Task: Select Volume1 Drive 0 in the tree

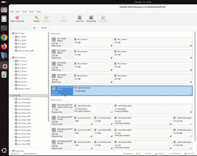Action: [x=24, y=89]
